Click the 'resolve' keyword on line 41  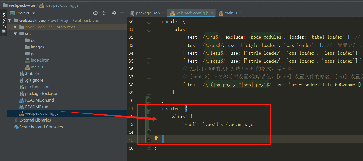[171, 109]
